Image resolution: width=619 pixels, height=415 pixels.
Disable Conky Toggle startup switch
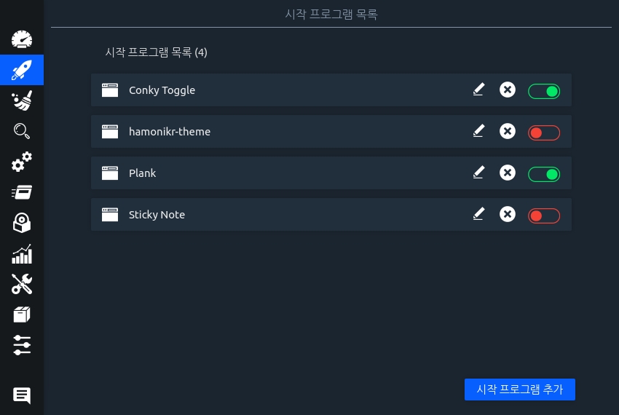(x=544, y=91)
